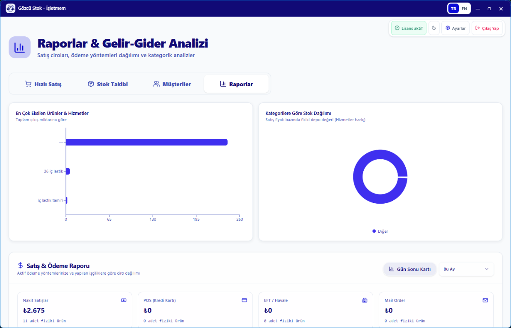Switch language to TR
511x328 pixels.
point(453,9)
